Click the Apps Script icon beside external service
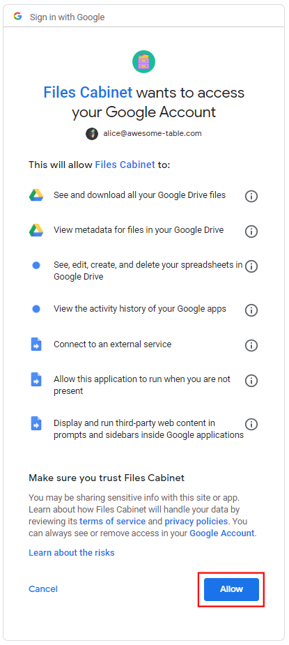 pyautogui.click(x=36, y=344)
